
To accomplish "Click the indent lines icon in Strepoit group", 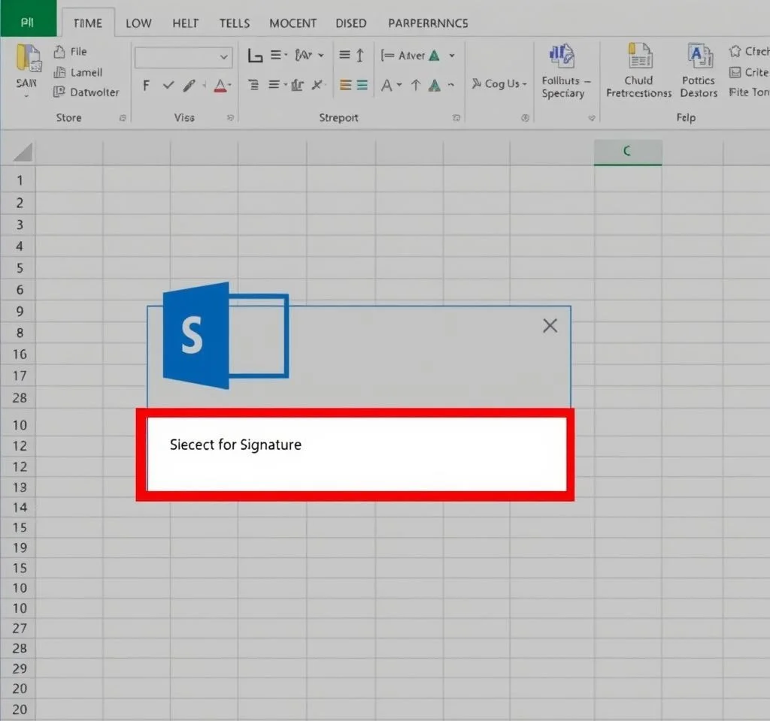I will [253, 86].
